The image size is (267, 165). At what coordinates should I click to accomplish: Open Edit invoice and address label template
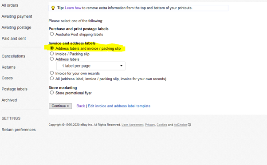coord(119,106)
